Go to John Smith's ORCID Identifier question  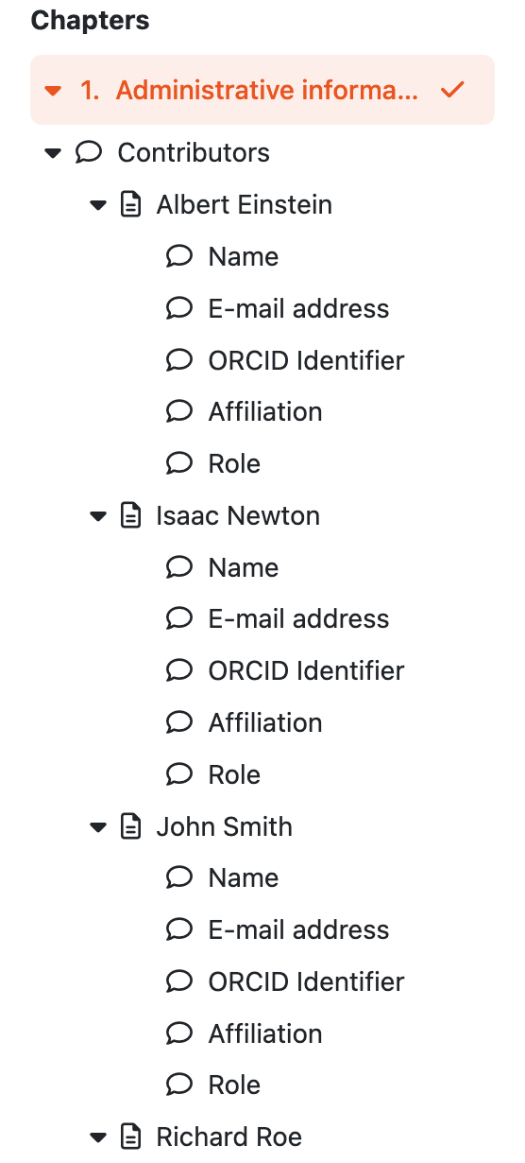pyautogui.click(x=306, y=981)
